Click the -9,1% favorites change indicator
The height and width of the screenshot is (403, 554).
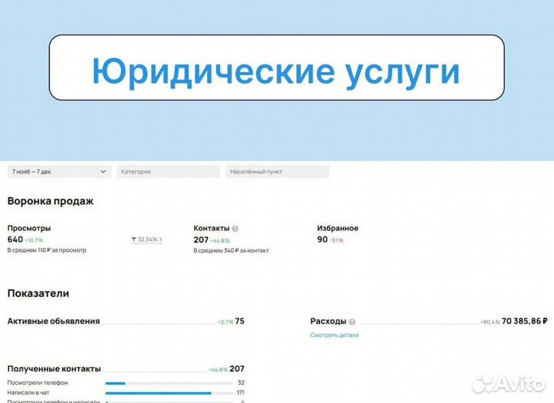click(337, 240)
